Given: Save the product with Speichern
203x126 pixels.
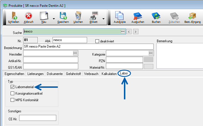Looking at the screenshot, I should pyautogui.click(x=63, y=17).
